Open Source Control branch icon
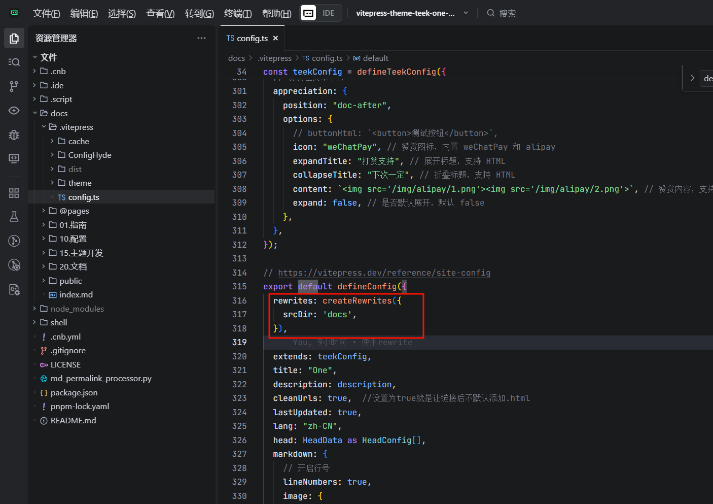713x504 pixels. [14, 86]
